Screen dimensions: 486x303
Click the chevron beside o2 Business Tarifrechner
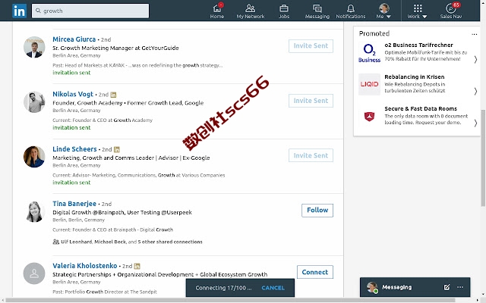475,59
